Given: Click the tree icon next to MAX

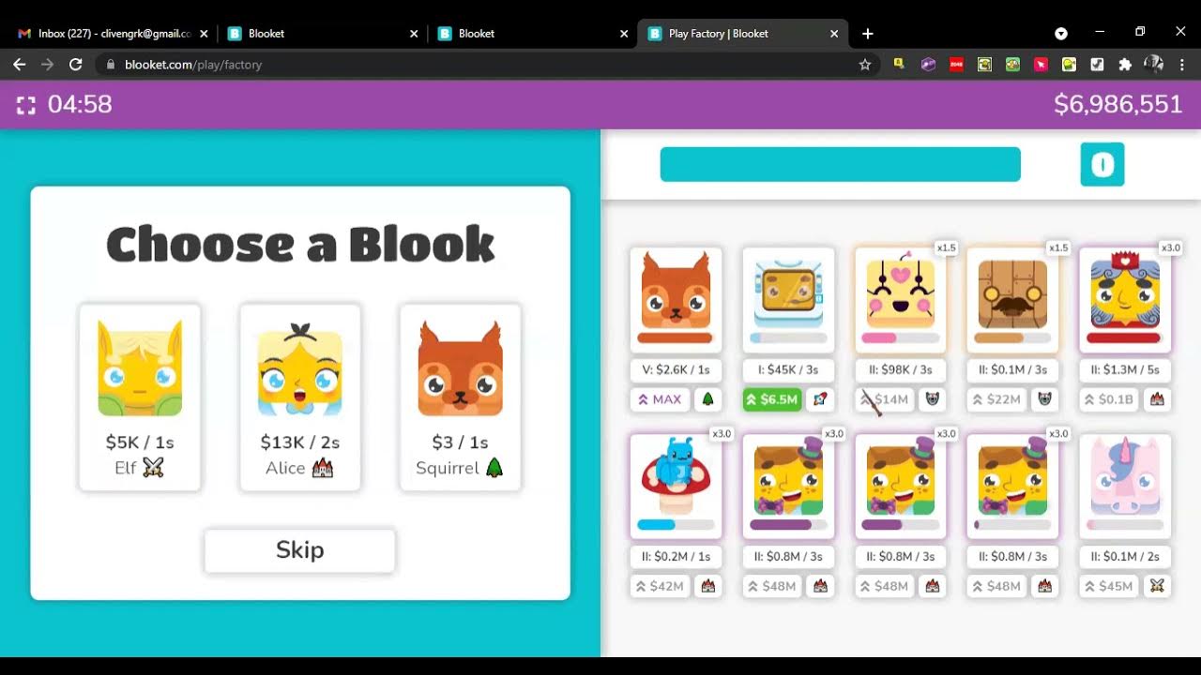Looking at the screenshot, I should point(707,399).
